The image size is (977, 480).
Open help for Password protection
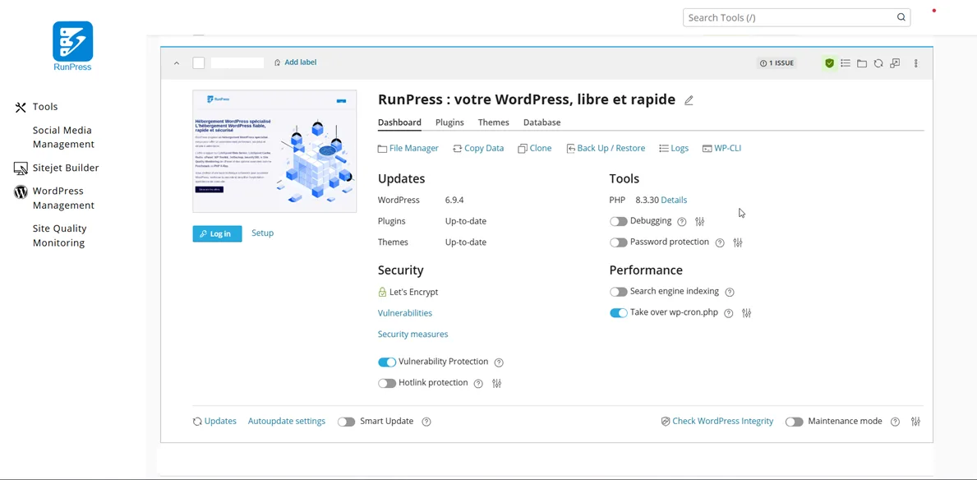[x=720, y=243]
